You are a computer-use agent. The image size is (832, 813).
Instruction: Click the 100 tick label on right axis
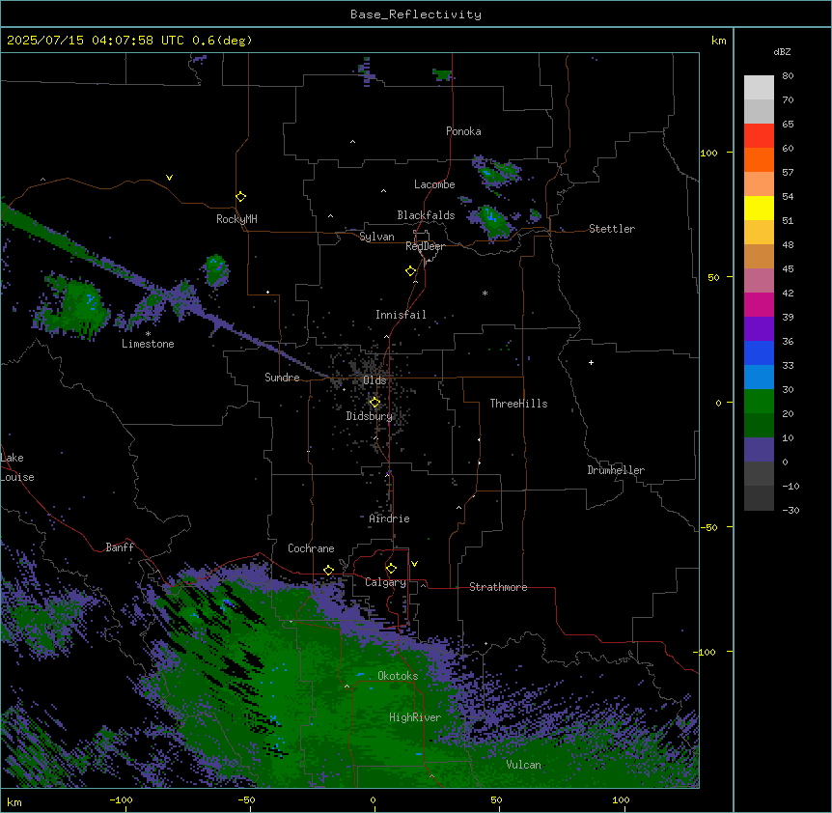coord(708,153)
